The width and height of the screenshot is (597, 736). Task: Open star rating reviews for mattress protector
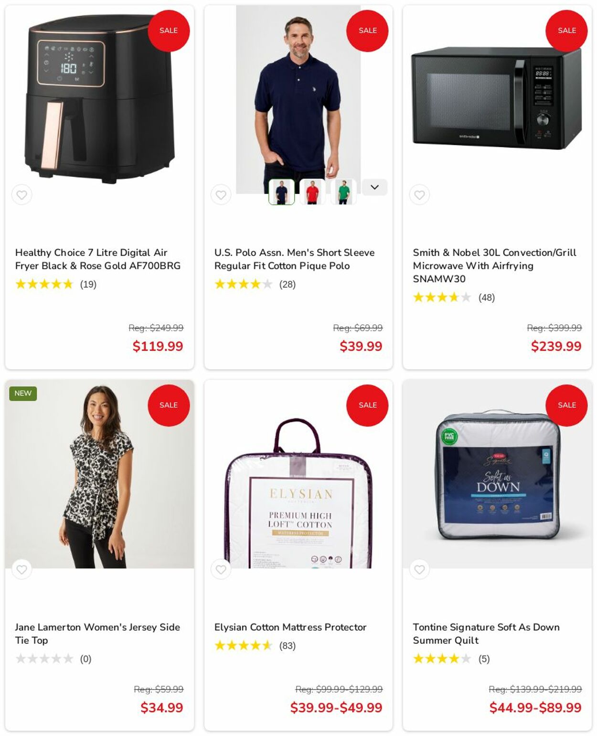tap(255, 646)
